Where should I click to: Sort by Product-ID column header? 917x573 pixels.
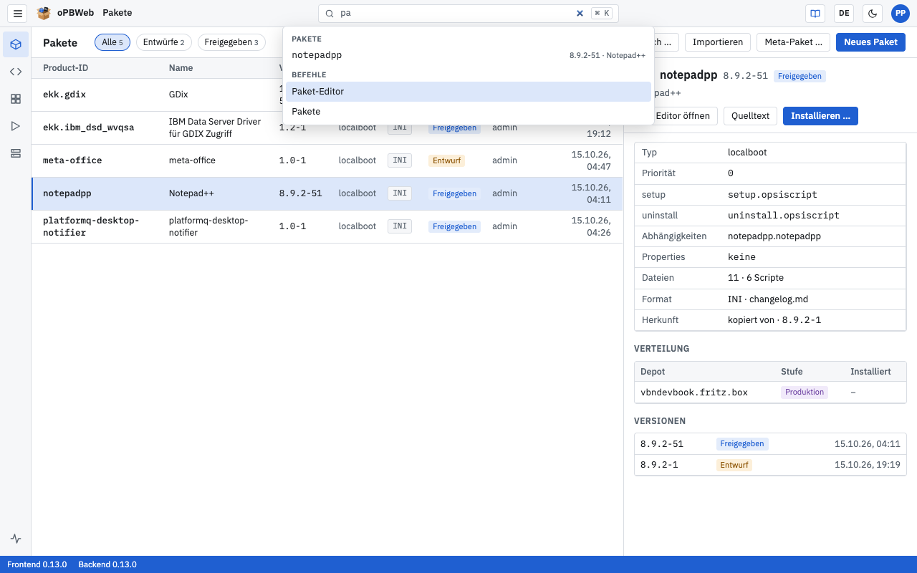coord(66,68)
